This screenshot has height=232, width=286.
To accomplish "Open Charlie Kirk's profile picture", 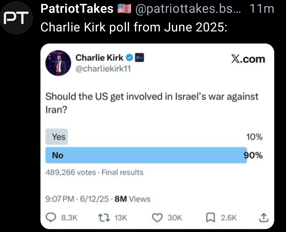I will 58,63.
